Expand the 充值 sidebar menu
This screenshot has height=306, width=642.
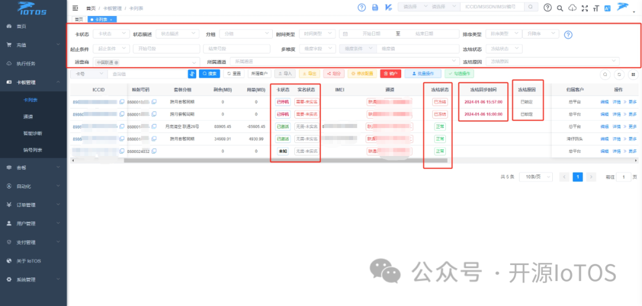33,45
